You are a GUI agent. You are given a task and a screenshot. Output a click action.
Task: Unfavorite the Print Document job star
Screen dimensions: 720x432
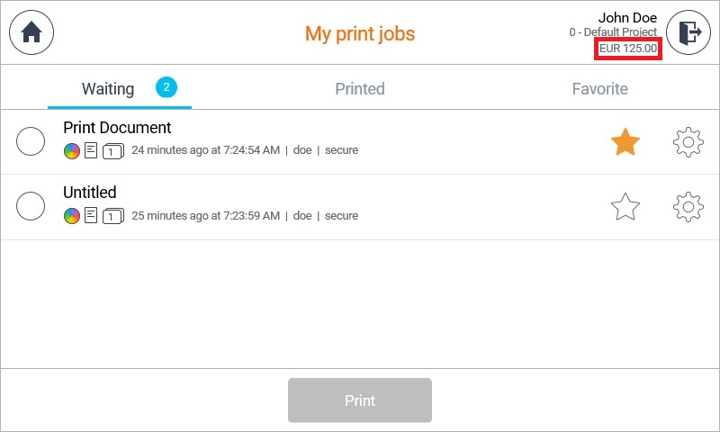coord(625,142)
